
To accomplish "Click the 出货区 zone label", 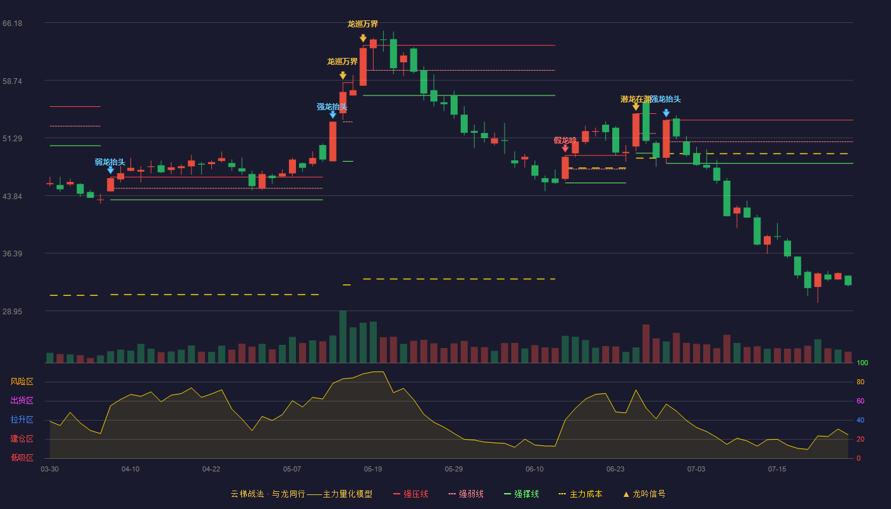I will coord(22,401).
